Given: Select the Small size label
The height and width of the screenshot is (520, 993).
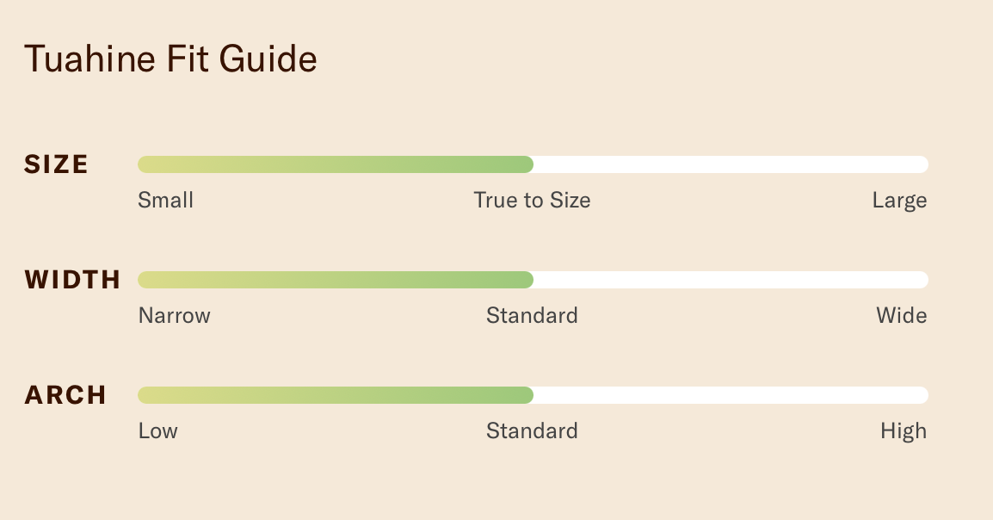Looking at the screenshot, I should pos(165,200).
